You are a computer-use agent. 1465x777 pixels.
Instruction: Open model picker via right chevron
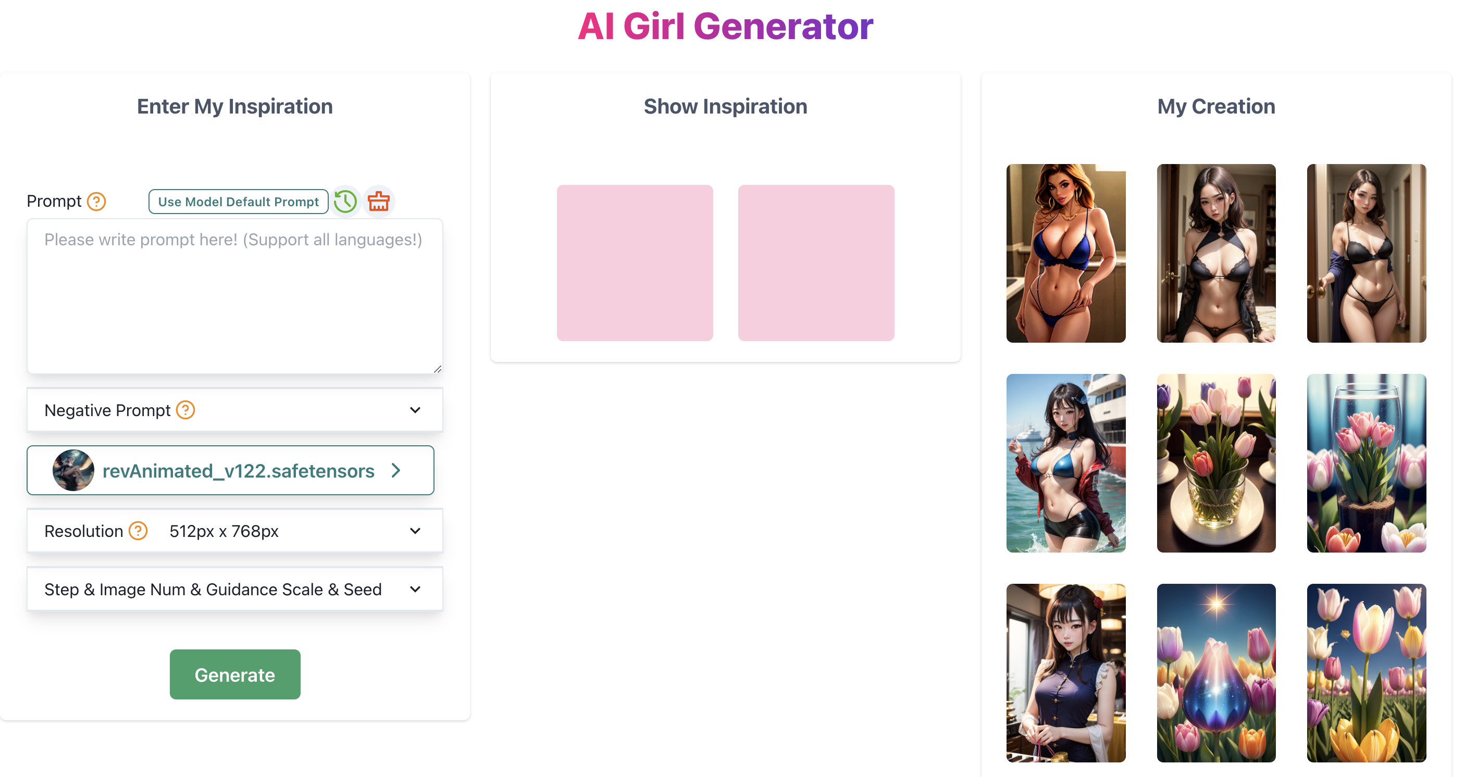pyautogui.click(x=396, y=470)
